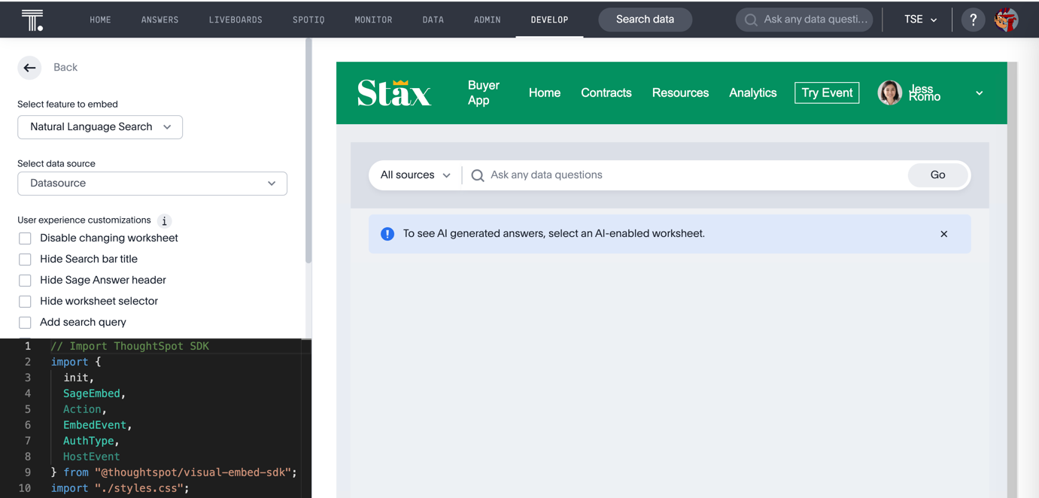Image resolution: width=1039 pixels, height=498 pixels.
Task: Enable Hide worksheet selector option
Action: tap(25, 301)
